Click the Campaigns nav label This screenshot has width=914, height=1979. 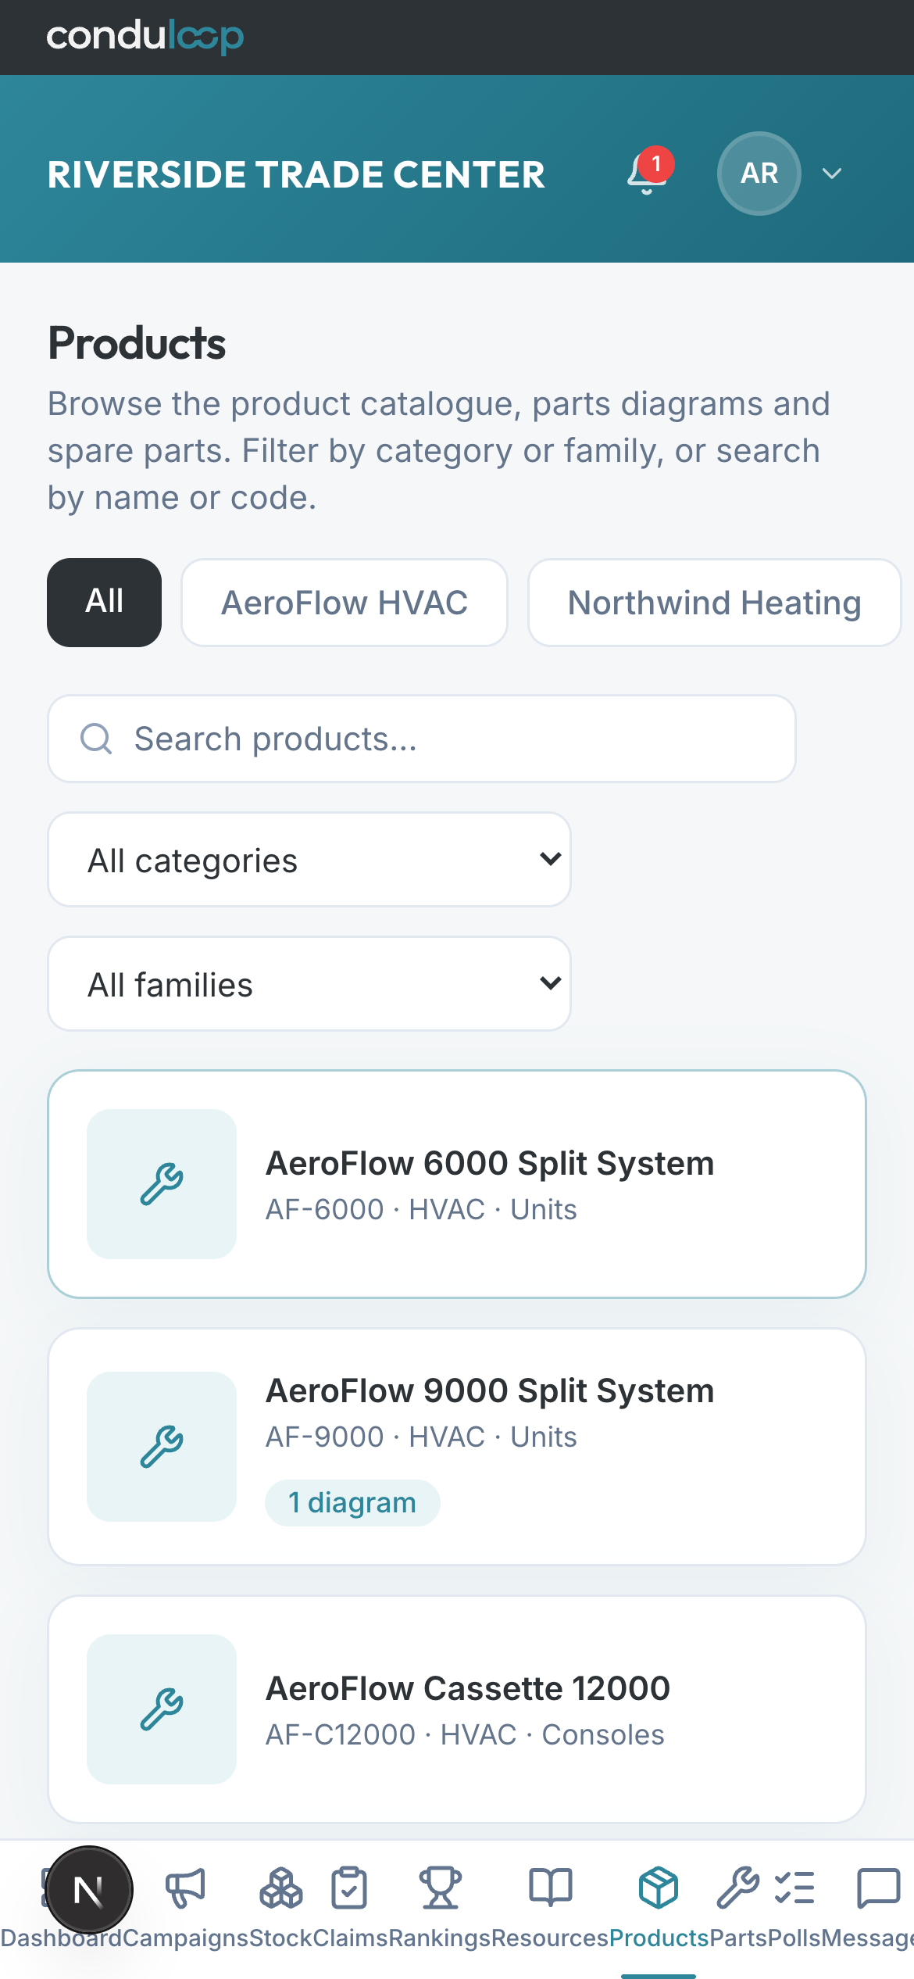(x=186, y=1938)
